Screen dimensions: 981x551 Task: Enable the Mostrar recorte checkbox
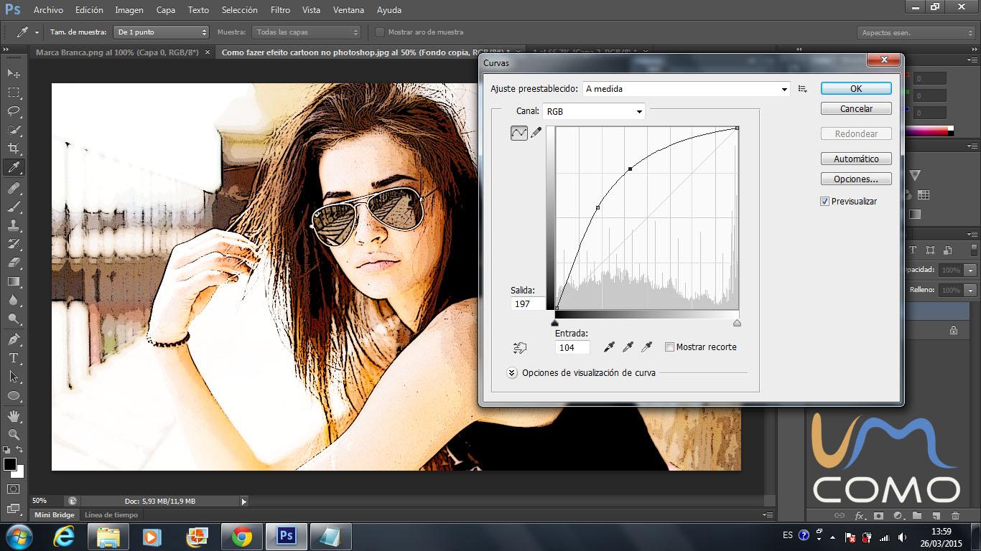tap(669, 347)
